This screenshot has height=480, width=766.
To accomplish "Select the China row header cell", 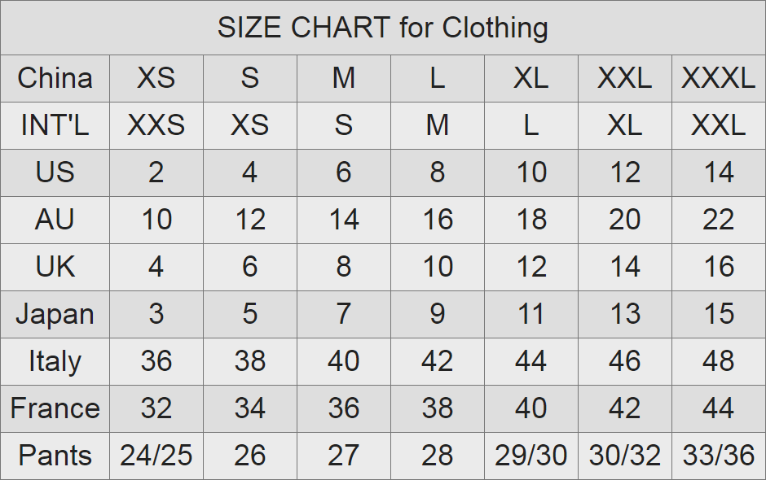I will pos(55,79).
